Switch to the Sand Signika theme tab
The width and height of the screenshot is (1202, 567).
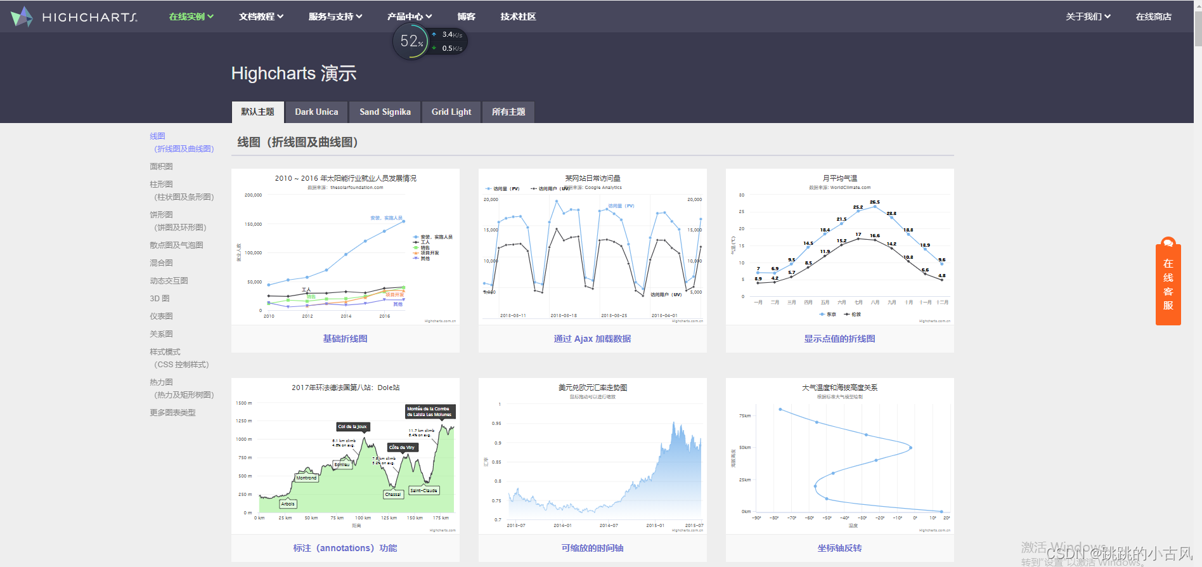[x=385, y=112]
